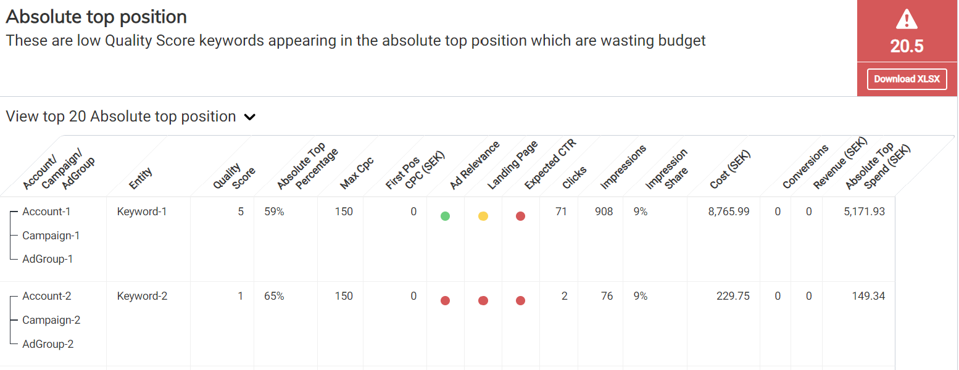Sort by Absolute Top Percentage header
959x370 pixels.
307,166
